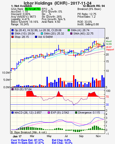This screenshot has width=115, height=144.
Task: Click the red 26.07 Support label
Action: coord(110,48)
